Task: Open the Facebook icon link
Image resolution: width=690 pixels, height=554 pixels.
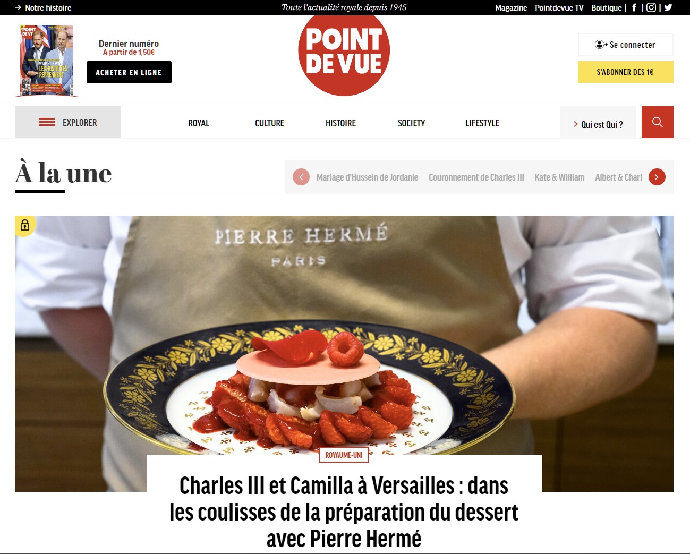Action: click(634, 7)
